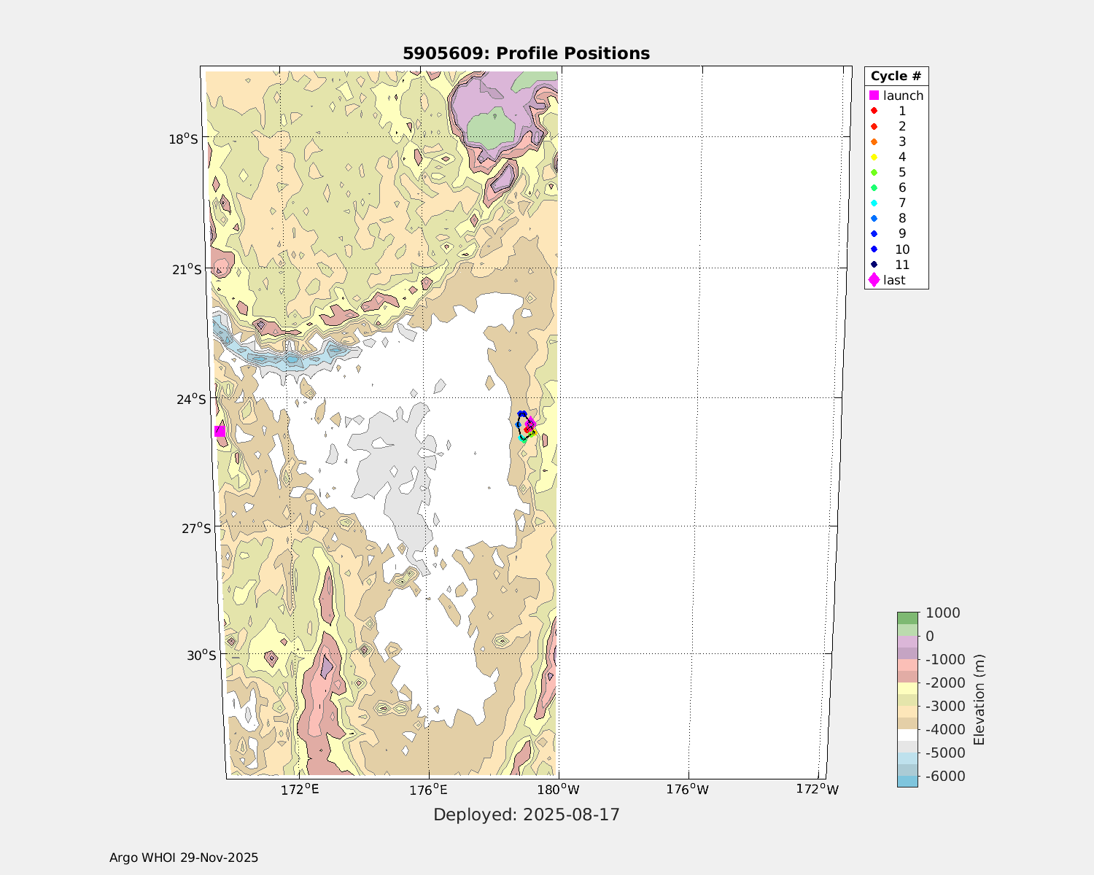Click the 'Argo WHOI 29-Nov-2025' footer text
This screenshot has height=875, width=1094.
[184, 858]
